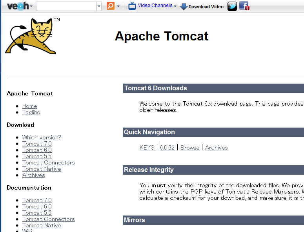Jump to 6.0.32 in Quick Navigation
This screenshot has height=232, width=304.
coord(167,148)
